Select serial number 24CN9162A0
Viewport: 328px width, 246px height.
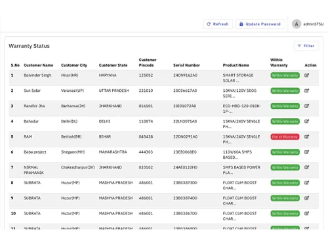186,75
